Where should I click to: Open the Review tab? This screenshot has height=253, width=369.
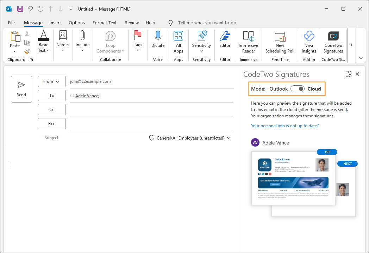[132, 23]
